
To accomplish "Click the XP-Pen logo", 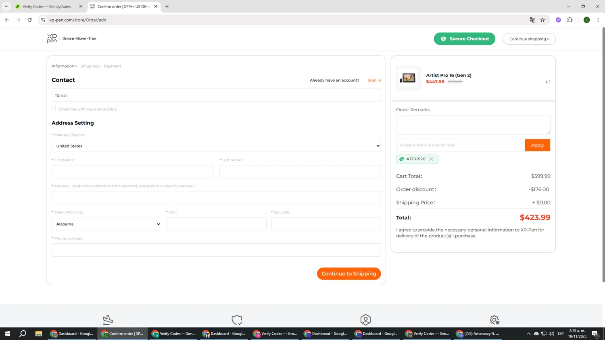I will pyautogui.click(x=52, y=38).
